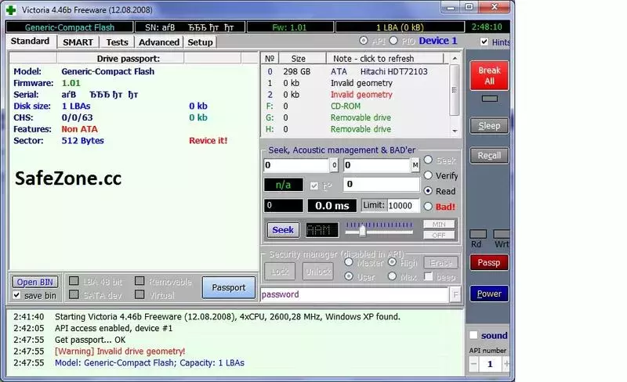This screenshot has width=627, height=382.
Task: Toggle the temperature checkbox near n/a
Action: (314, 186)
